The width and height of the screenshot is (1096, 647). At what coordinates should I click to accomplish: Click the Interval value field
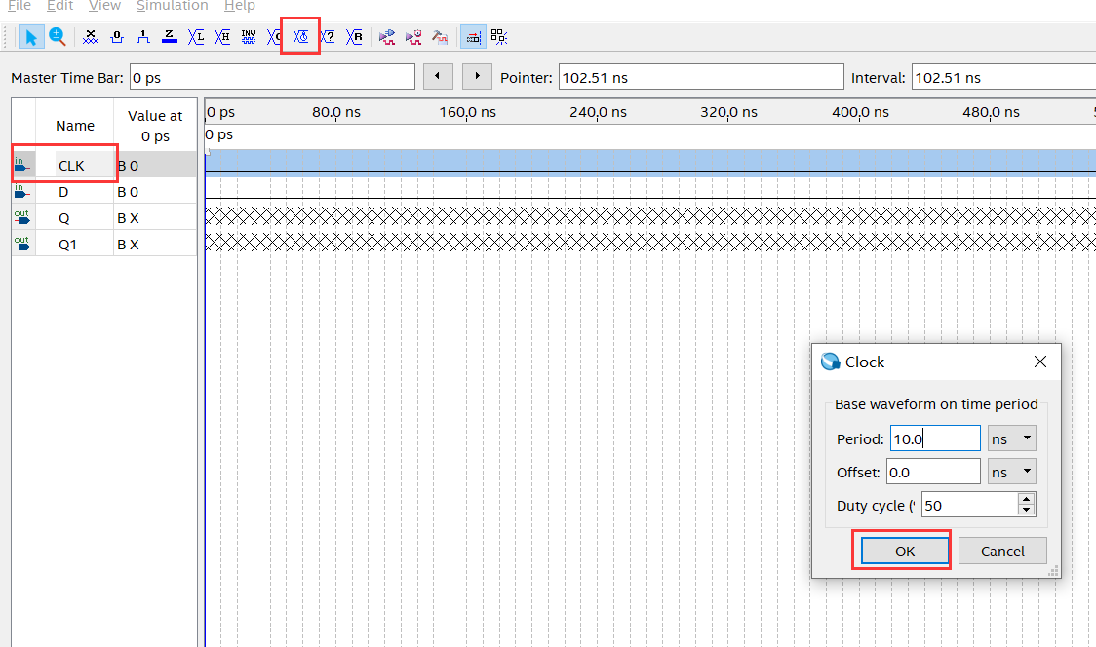[1003, 77]
